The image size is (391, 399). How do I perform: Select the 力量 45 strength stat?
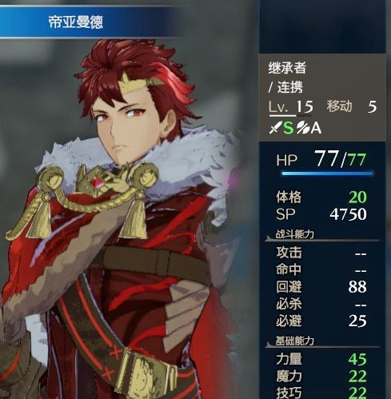(321, 359)
